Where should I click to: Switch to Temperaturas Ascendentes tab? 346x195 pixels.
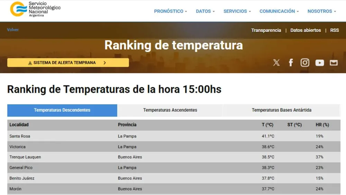pos(170,110)
